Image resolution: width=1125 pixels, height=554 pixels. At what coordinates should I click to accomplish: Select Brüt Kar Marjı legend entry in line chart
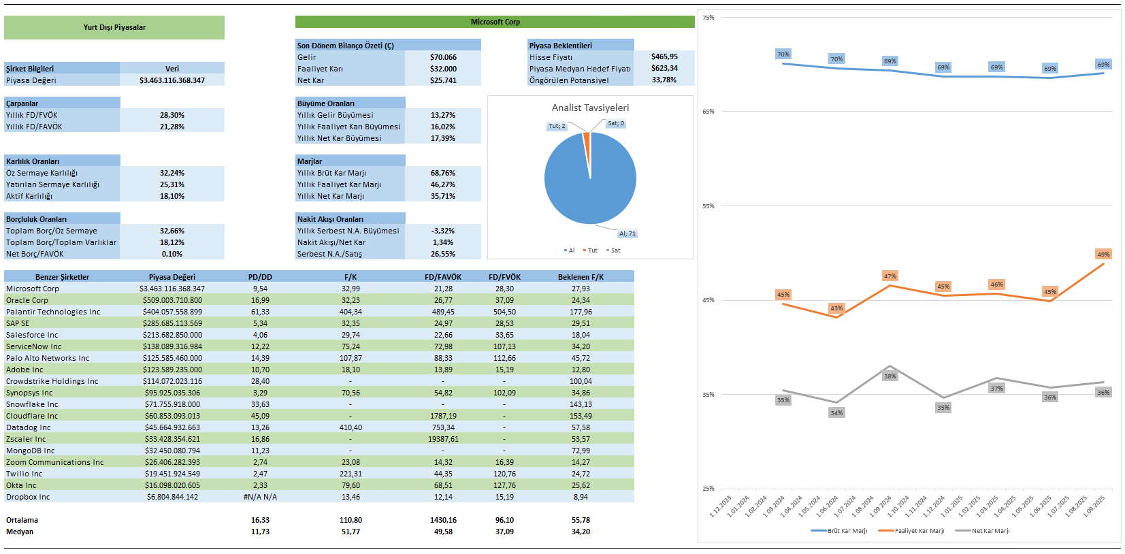coord(843,531)
